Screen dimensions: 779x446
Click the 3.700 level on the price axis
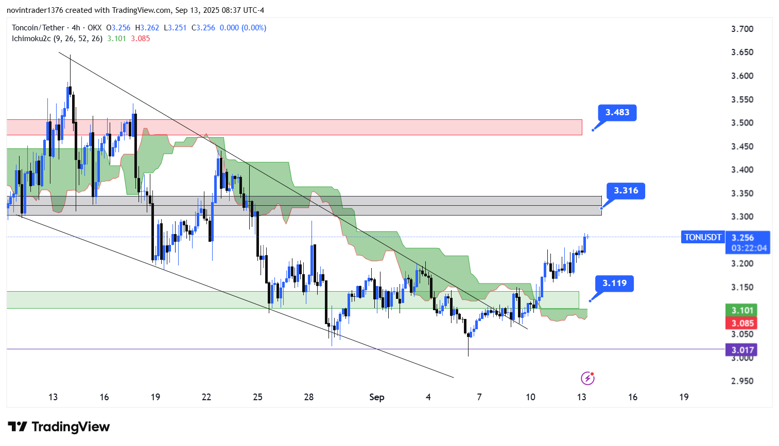coord(742,29)
